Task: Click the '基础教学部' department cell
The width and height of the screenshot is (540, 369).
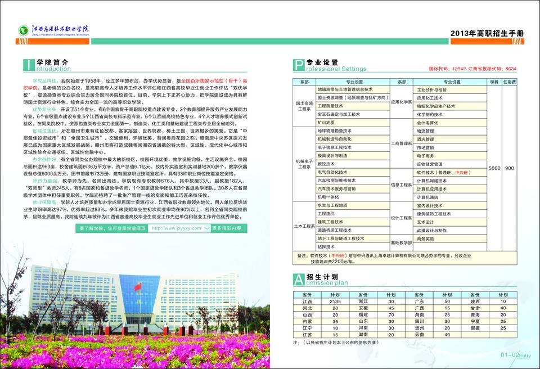Action: 401,242
